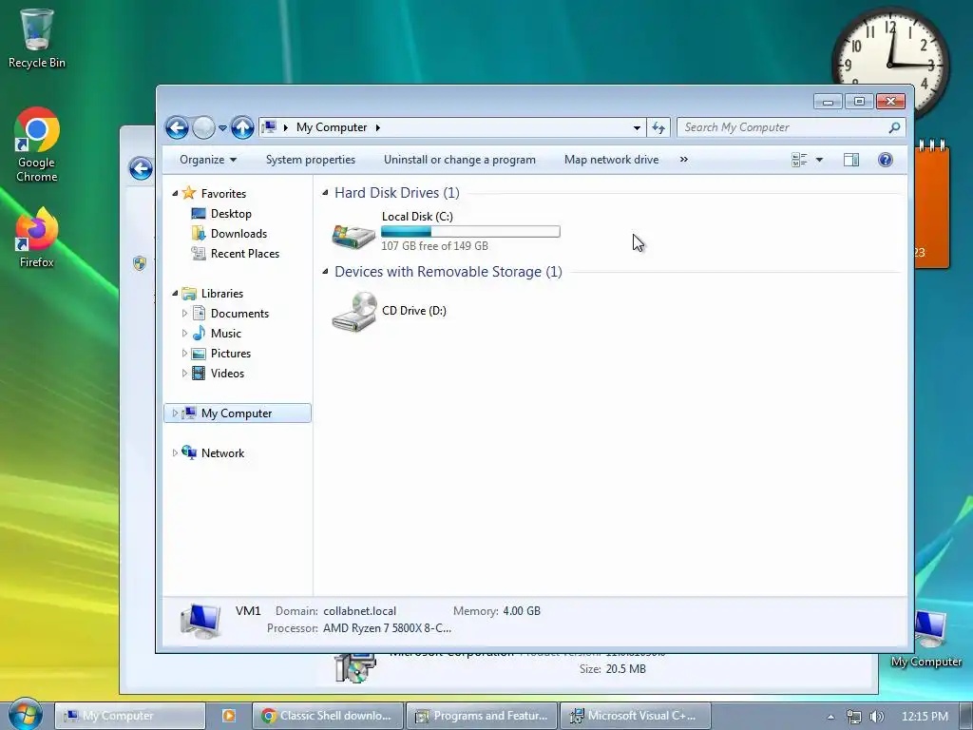Expand the Network node
The height and width of the screenshot is (730, 973).
pyautogui.click(x=175, y=453)
